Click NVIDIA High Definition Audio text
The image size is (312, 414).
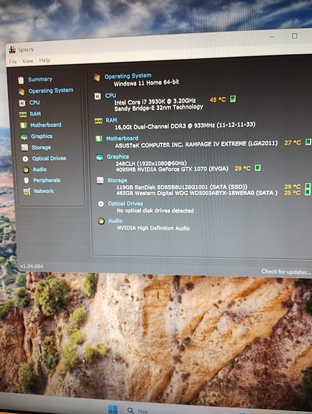tap(153, 228)
